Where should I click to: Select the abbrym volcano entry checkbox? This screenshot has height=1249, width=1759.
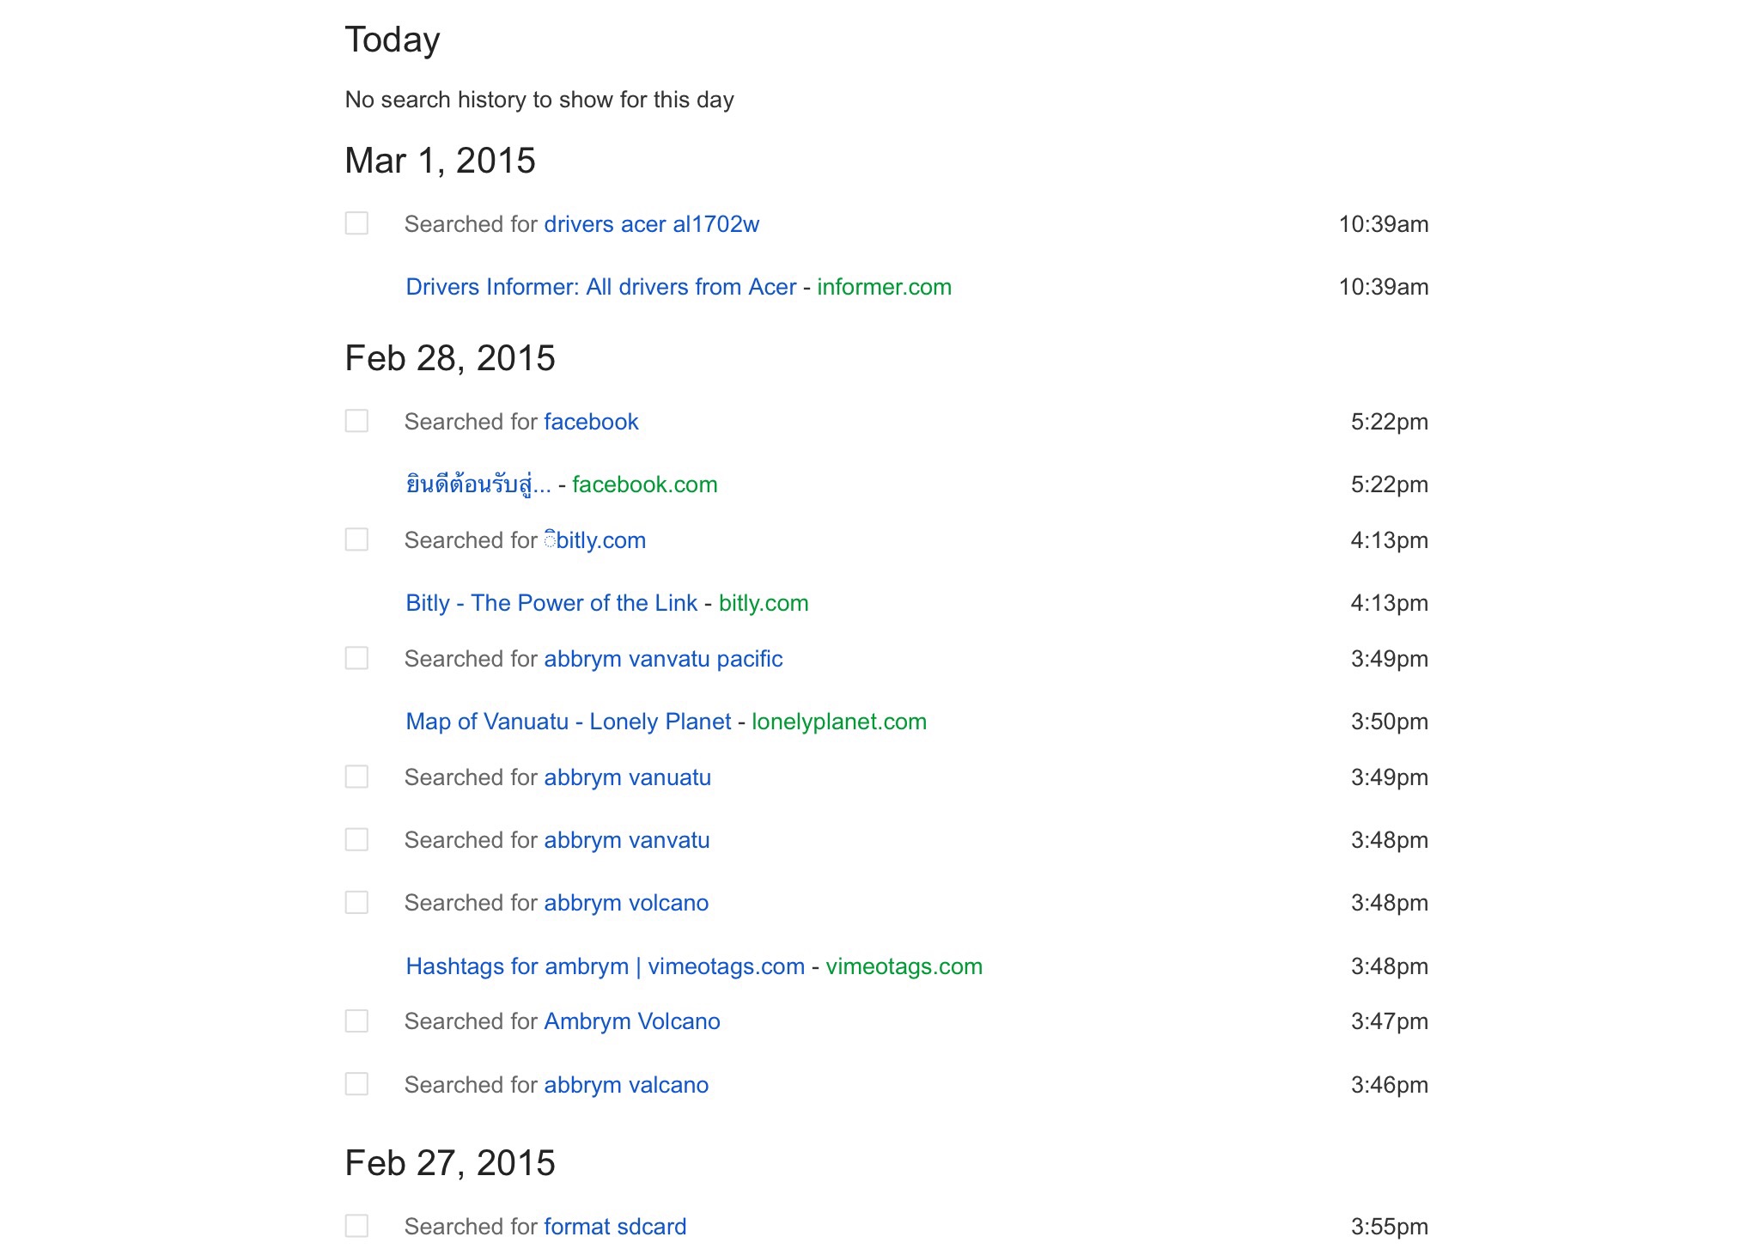click(356, 902)
